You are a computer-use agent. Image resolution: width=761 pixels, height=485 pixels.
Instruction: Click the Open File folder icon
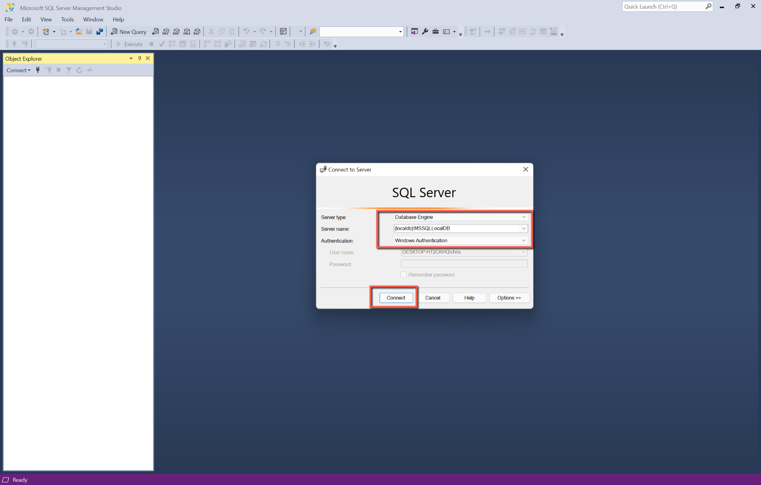[79, 32]
